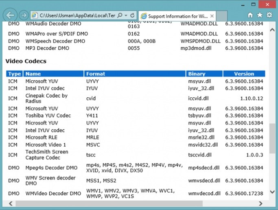Go back with the browser Back arrow
Viewport: 278px width, 210px height.
click(10, 15)
